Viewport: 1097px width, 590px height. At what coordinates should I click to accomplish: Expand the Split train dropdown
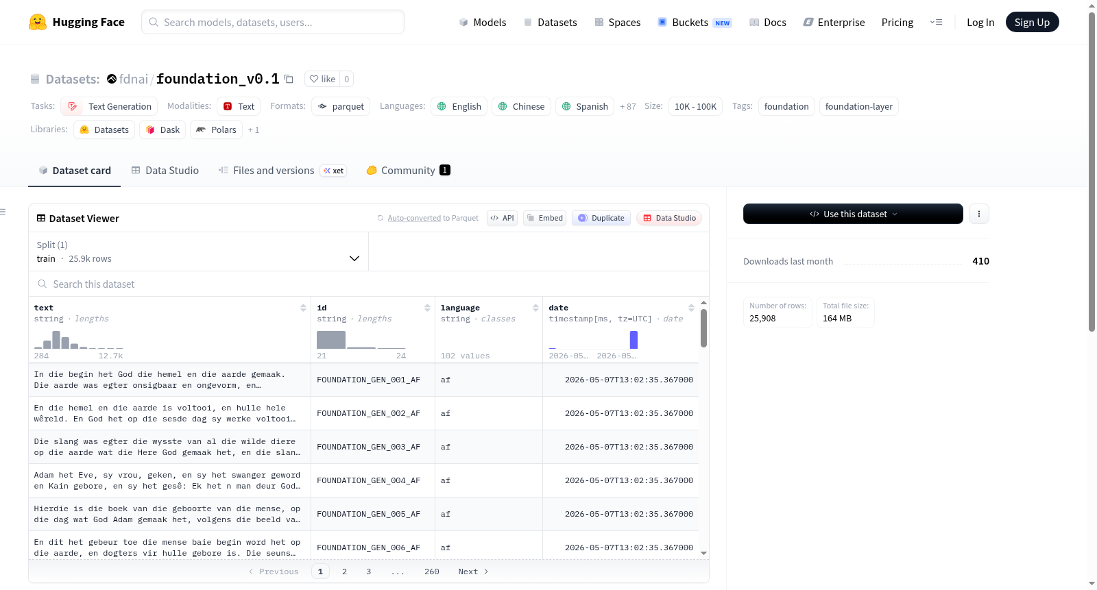[x=198, y=251]
